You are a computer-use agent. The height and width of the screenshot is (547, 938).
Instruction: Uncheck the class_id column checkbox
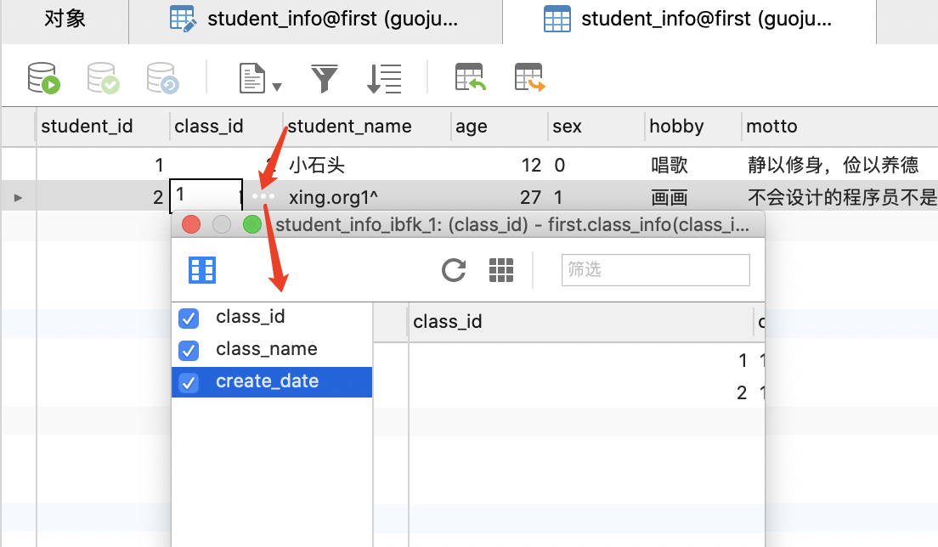tap(189, 318)
